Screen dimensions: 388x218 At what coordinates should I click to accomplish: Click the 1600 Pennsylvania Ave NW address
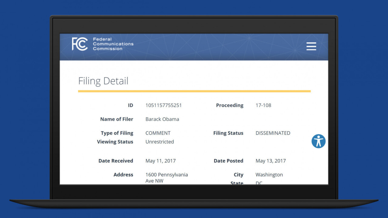tap(166, 178)
